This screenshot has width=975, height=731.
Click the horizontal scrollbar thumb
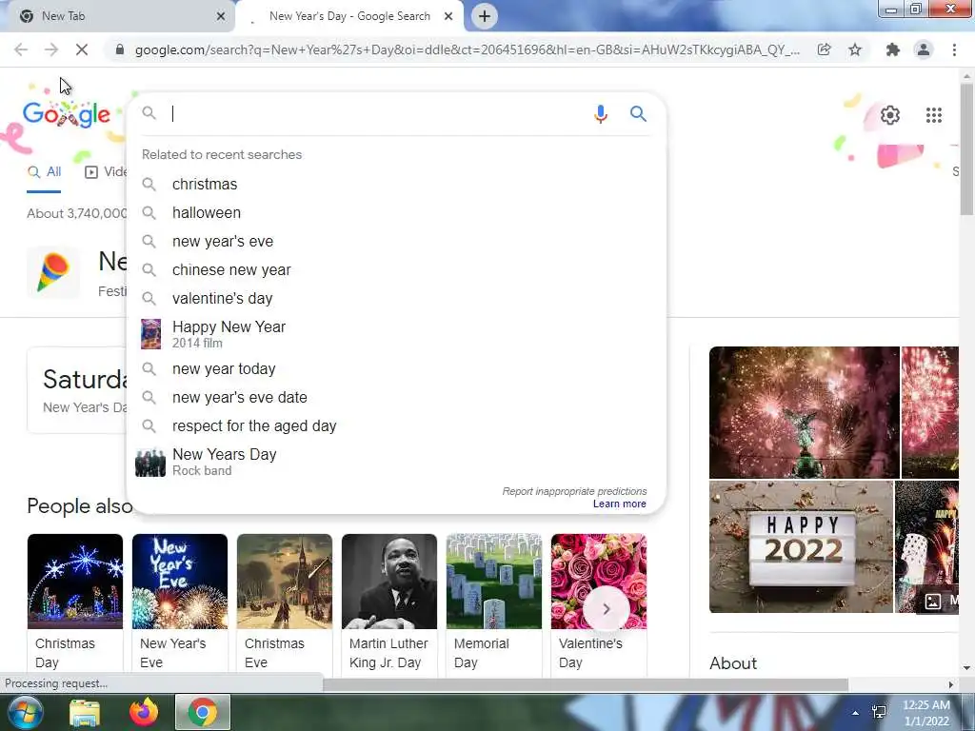tap(586, 684)
